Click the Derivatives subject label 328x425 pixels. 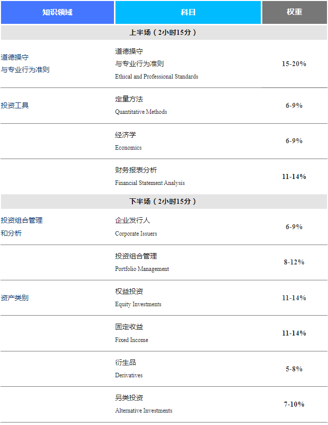(129, 375)
